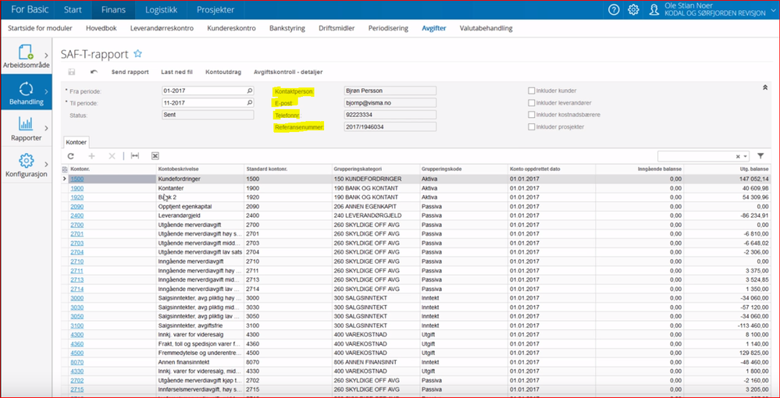Switch to the Logistikk module tab
Image resolution: width=780 pixels, height=398 pixels.
point(160,9)
